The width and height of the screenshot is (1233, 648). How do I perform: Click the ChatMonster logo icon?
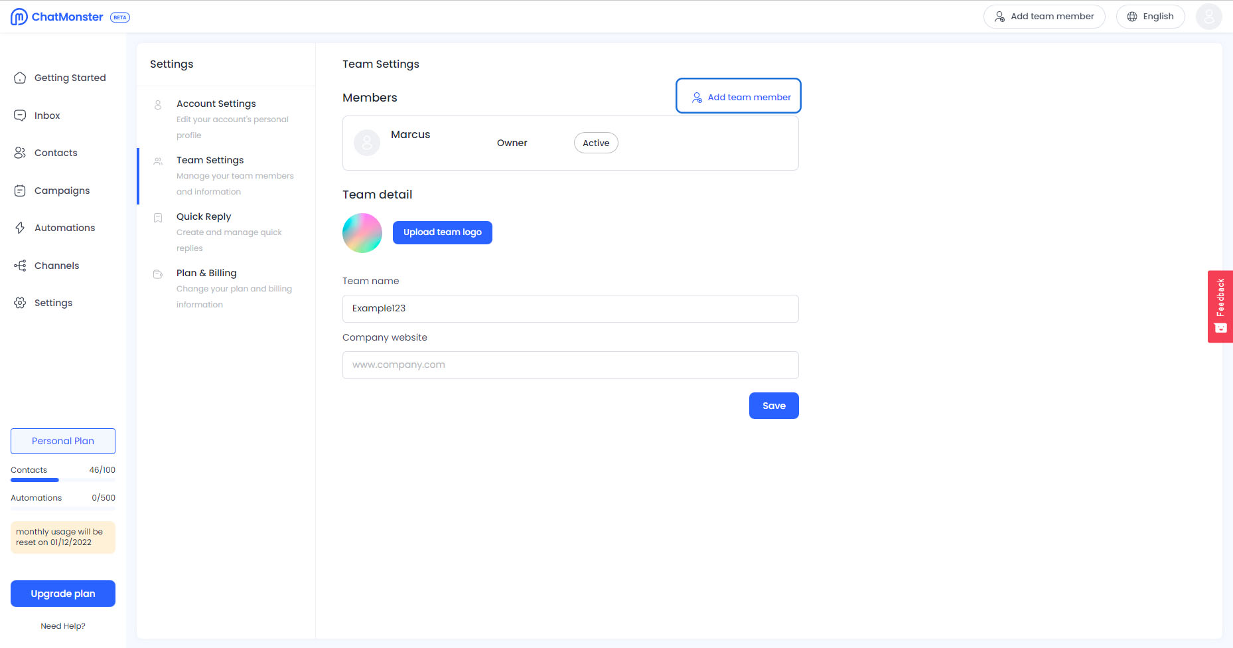(x=19, y=17)
